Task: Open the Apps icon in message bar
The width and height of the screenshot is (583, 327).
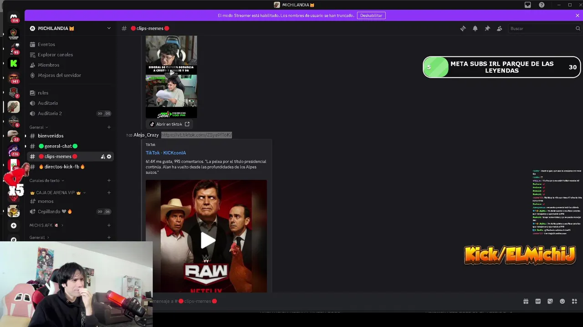Action: point(574,301)
